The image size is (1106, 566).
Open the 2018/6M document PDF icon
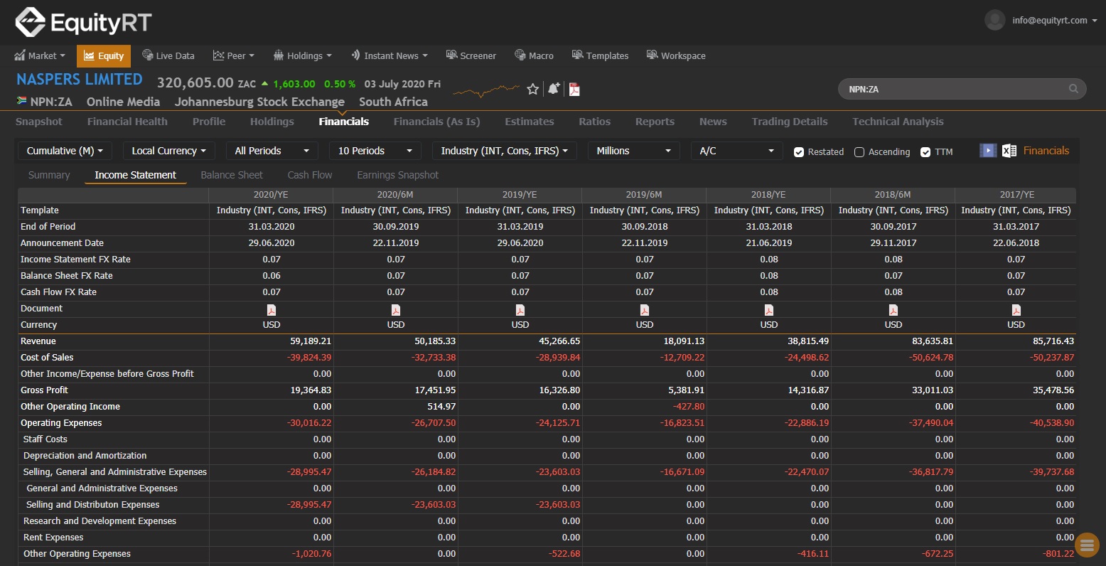[x=893, y=309]
